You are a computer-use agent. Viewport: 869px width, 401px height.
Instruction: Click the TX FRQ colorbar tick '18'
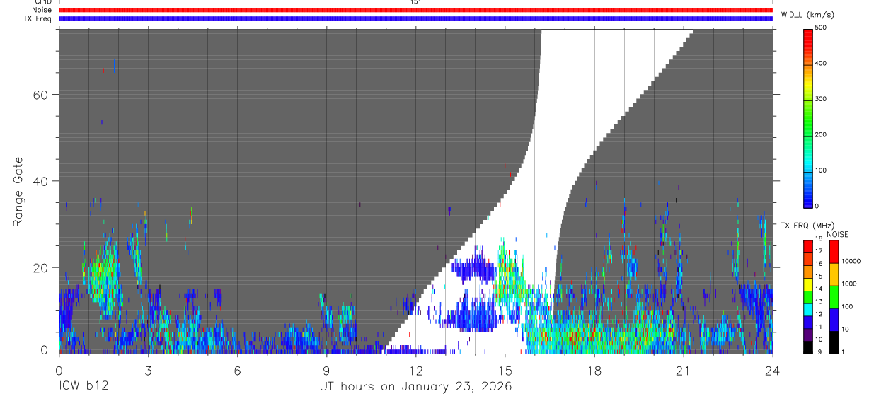[819, 239]
